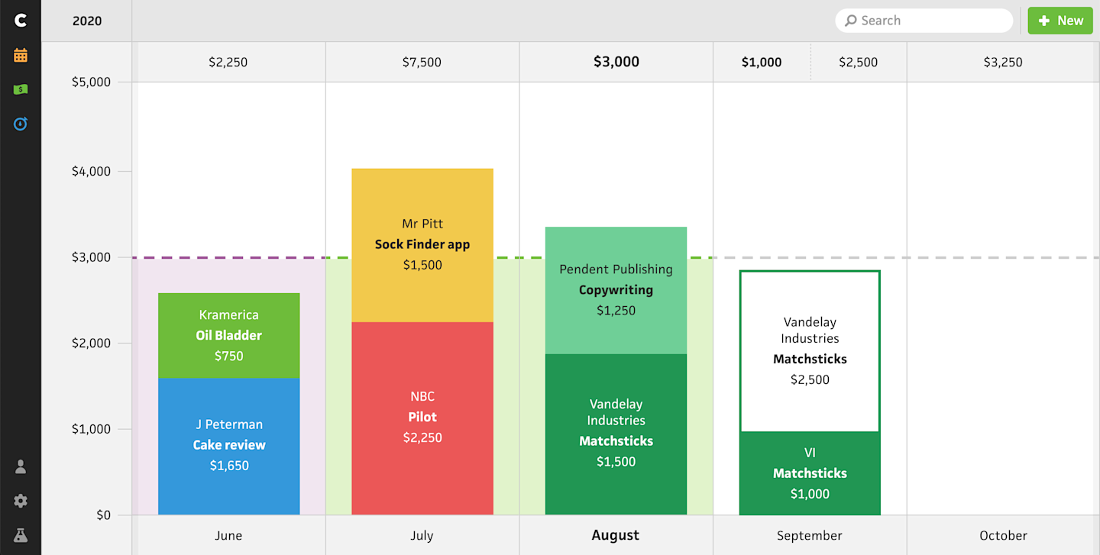Select the Kramerica Oil Bladder block
This screenshot has height=555, width=1100.
coord(228,336)
